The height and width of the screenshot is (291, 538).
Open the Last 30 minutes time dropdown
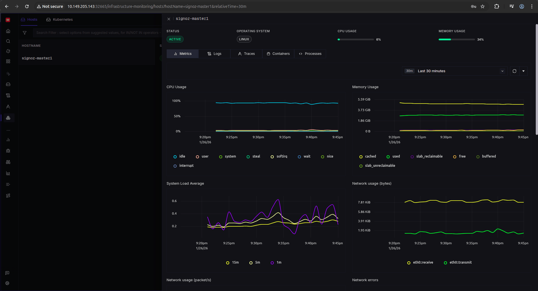coord(454,71)
